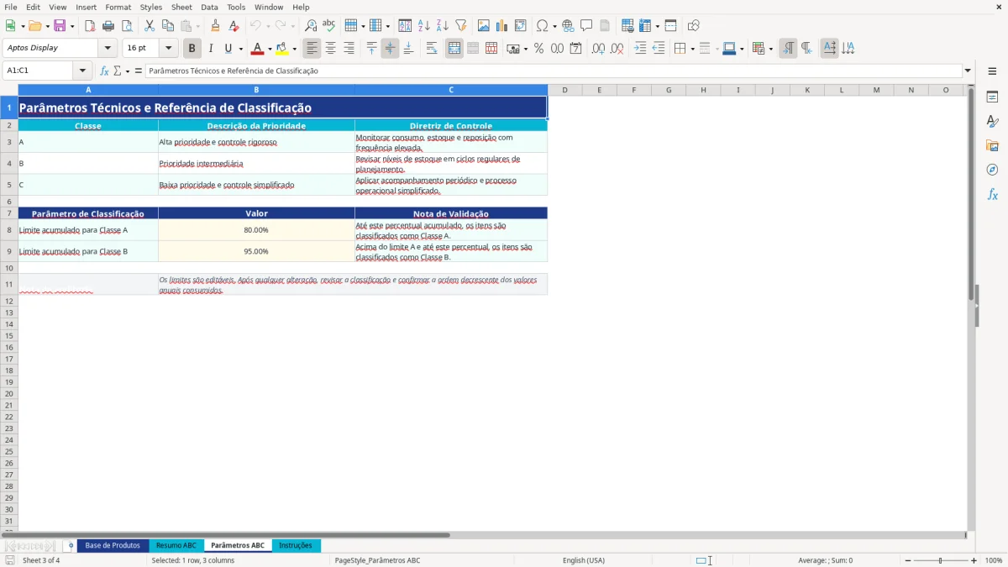
Task: Toggle the AutoFilter funnel icon
Action: coord(460,26)
